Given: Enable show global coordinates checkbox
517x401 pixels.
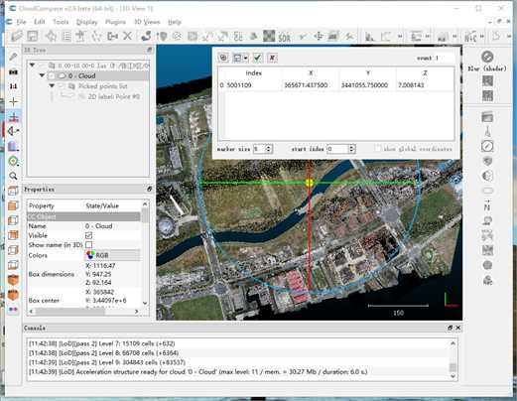Looking at the screenshot, I should pos(378,149).
